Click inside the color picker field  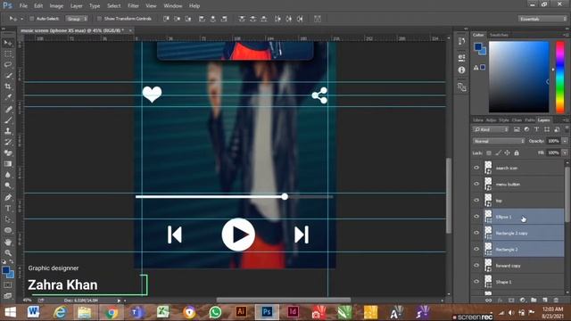(518, 77)
